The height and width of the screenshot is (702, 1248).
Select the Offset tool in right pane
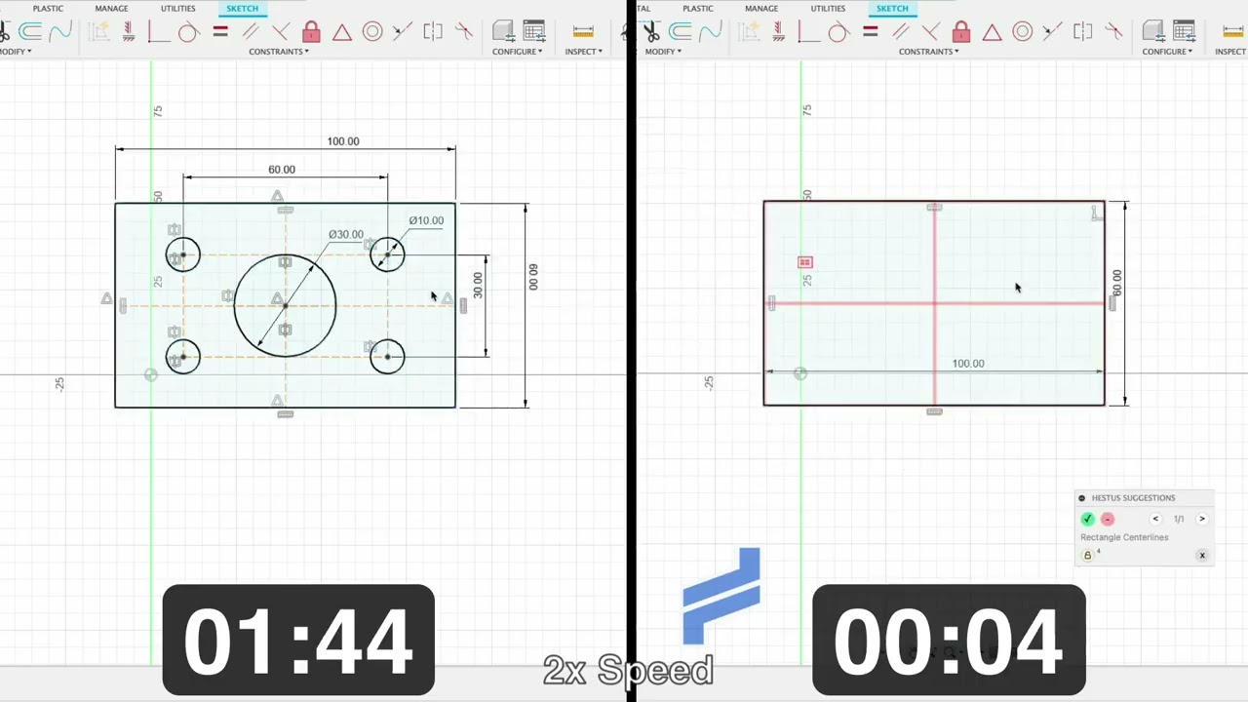coord(681,32)
